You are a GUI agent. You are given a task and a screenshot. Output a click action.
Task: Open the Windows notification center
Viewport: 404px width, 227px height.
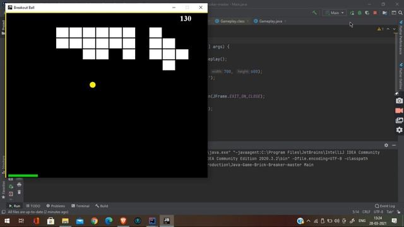tap(394, 221)
